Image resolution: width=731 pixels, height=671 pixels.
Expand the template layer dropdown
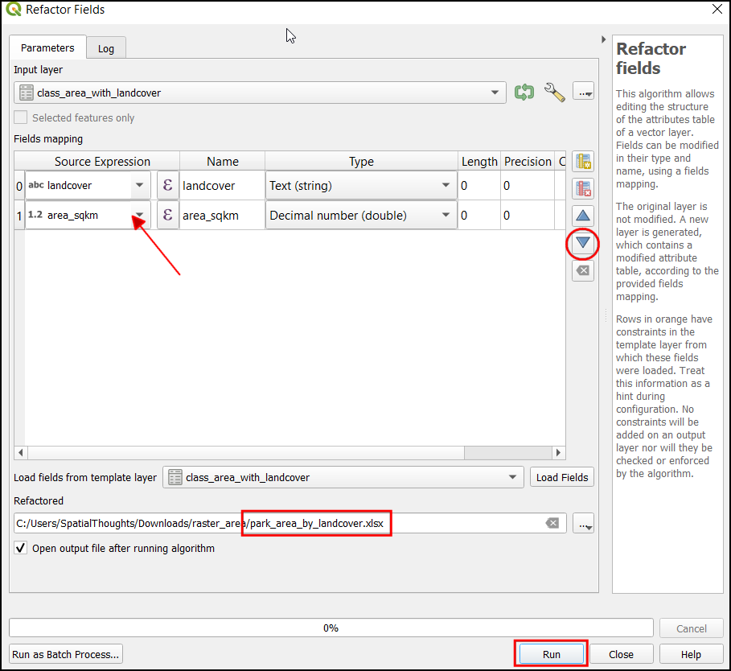[x=512, y=477]
